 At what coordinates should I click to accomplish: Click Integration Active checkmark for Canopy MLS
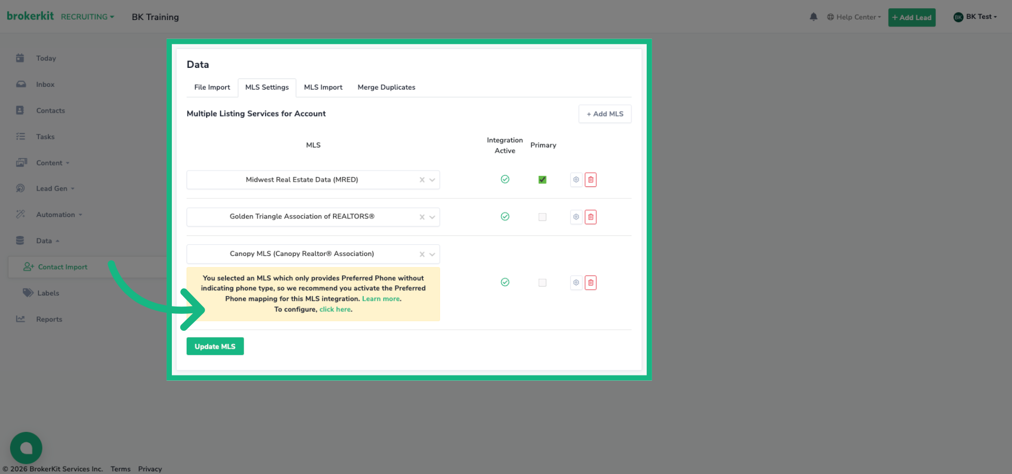pyautogui.click(x=505, y=282)
